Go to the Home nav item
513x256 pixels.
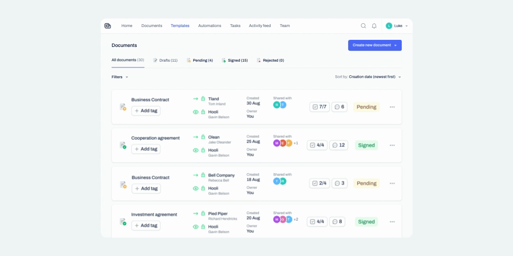127,26
